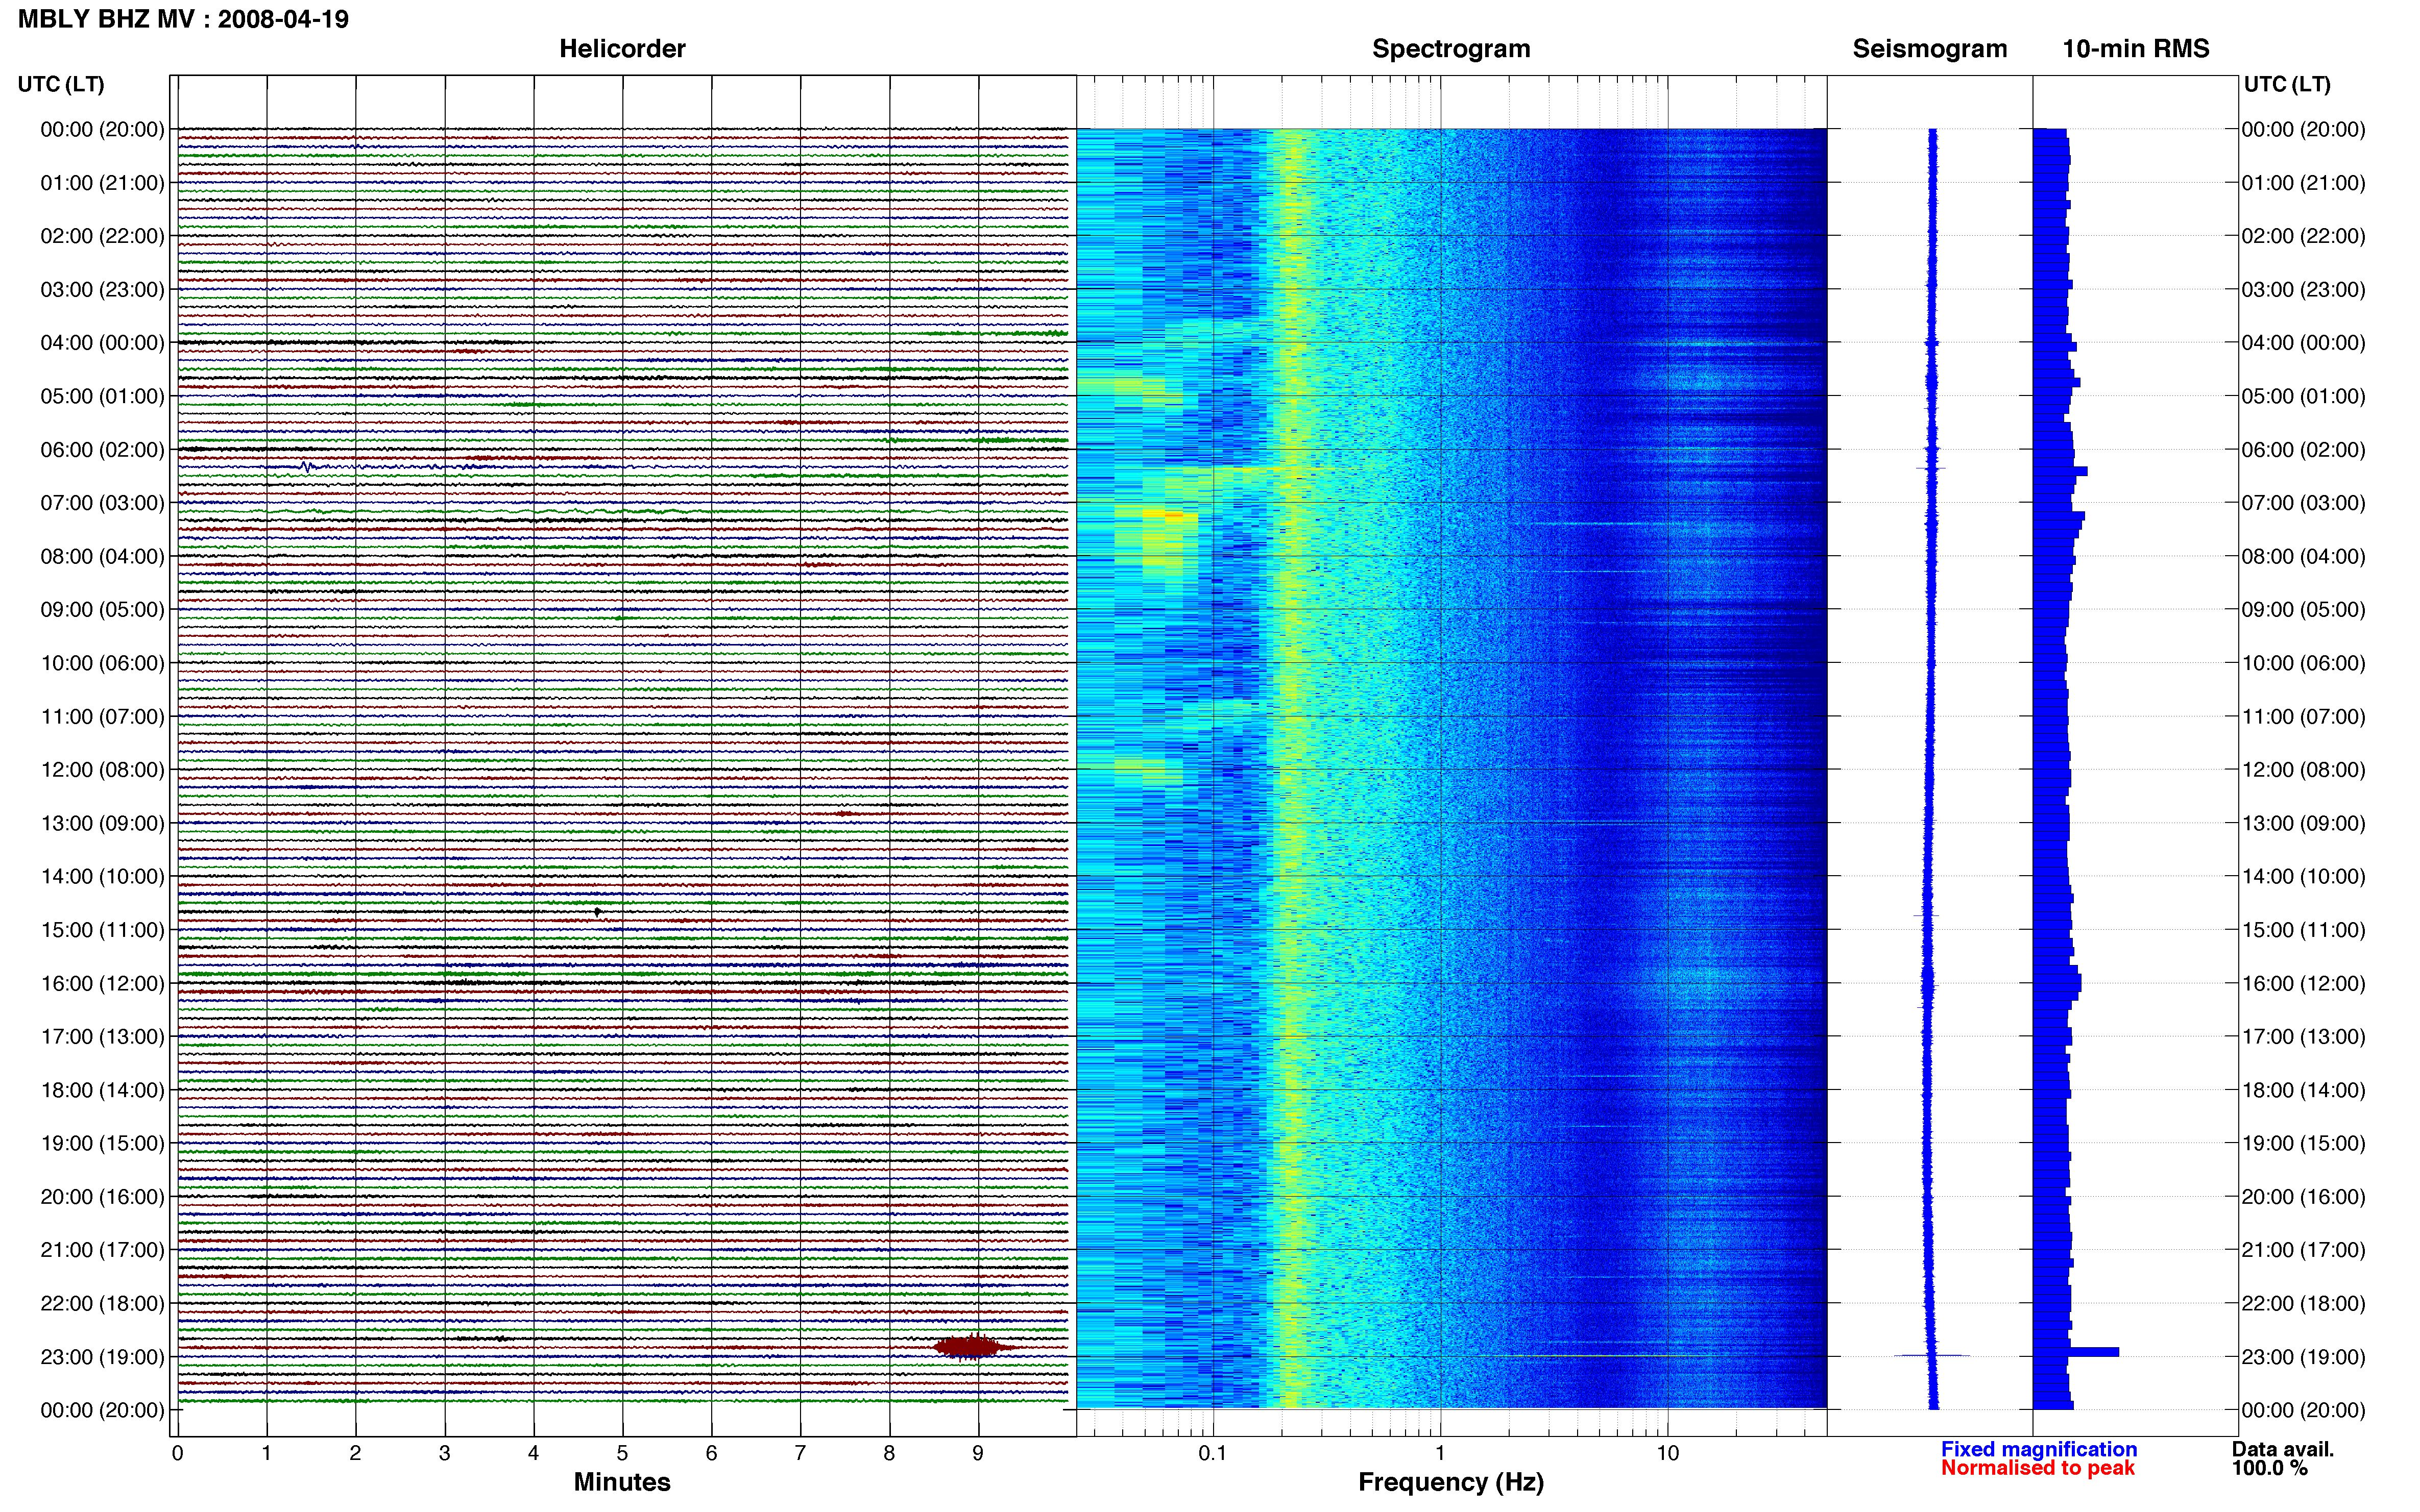
Task: Click the right 'UTC (LT)' axis label
Action: click(x=2287, y=84)
